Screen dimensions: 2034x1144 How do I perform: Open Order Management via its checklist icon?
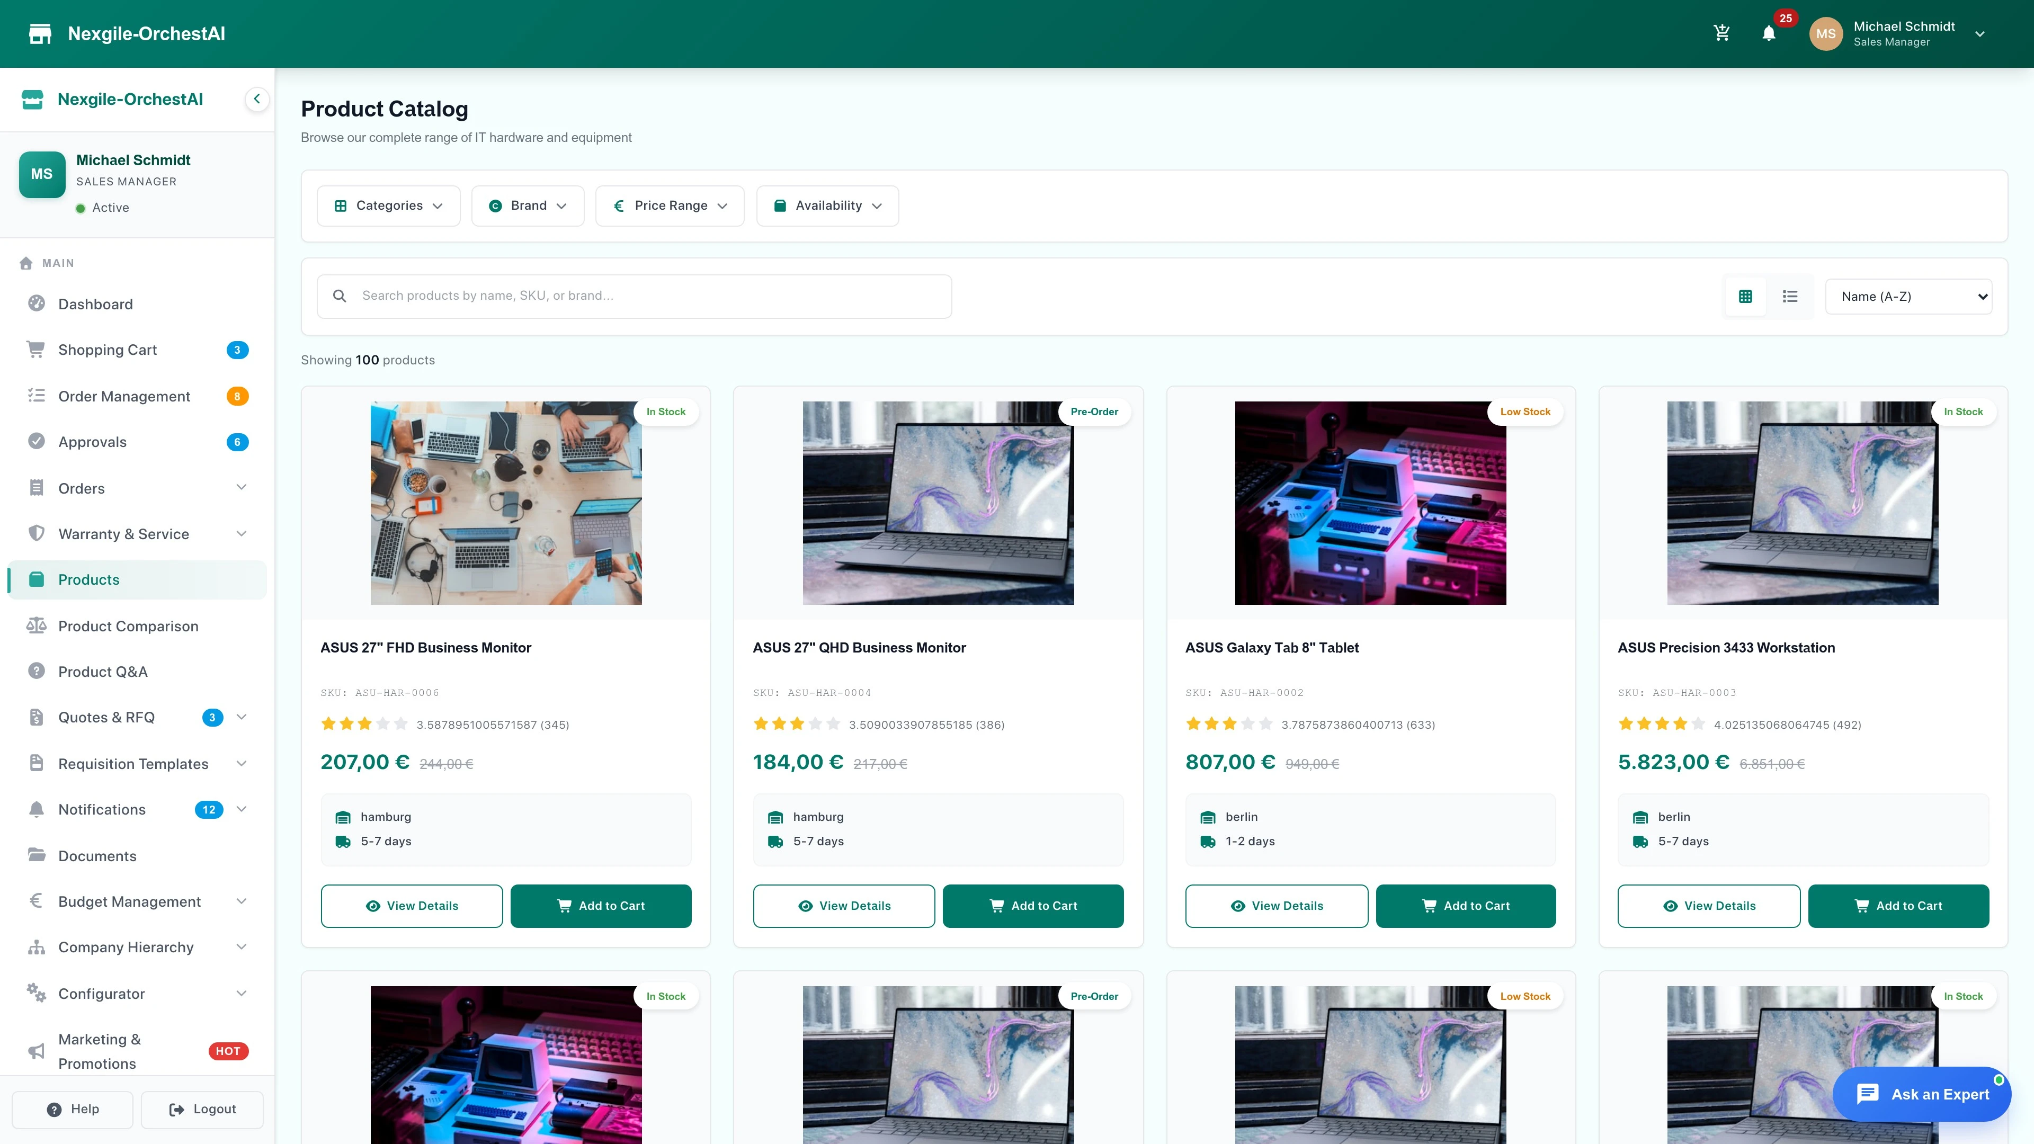coord(37,396)
